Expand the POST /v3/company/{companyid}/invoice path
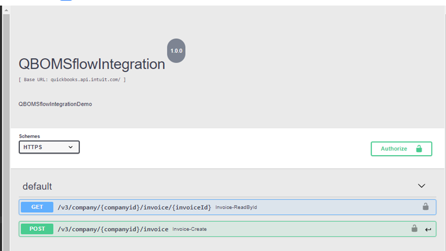Screen dimensions: 446x251 coord(113,230)
